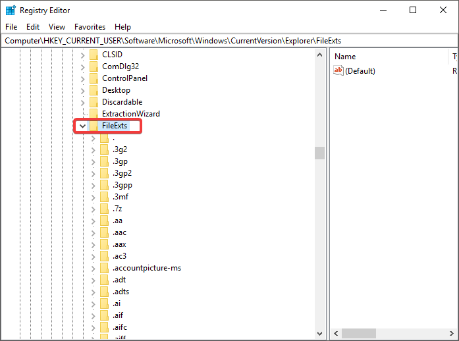Click the tree pane vertical scrollbar thumb
The width and height of the screenshot is (459, 341).
tap(319, 153)
